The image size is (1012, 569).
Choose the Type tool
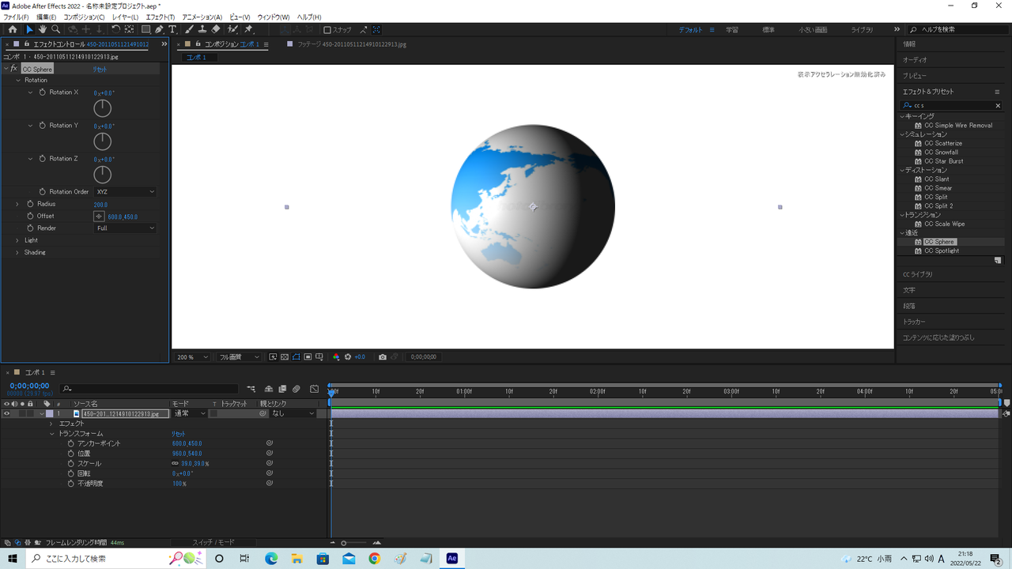(172, 29)
